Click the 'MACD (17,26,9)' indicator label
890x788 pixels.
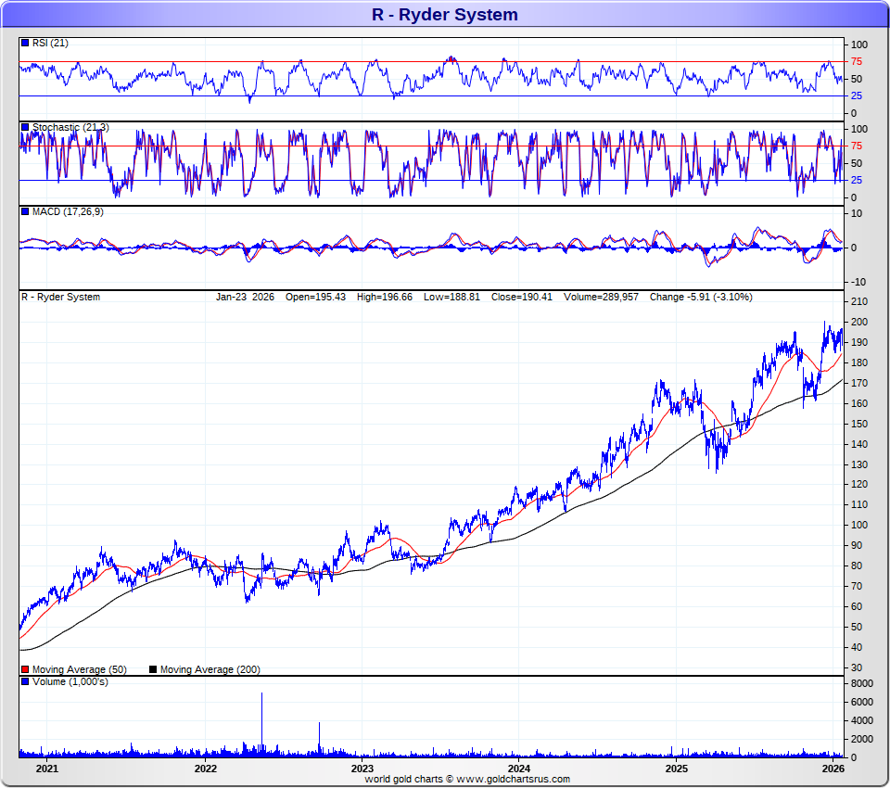coord(68,211)
